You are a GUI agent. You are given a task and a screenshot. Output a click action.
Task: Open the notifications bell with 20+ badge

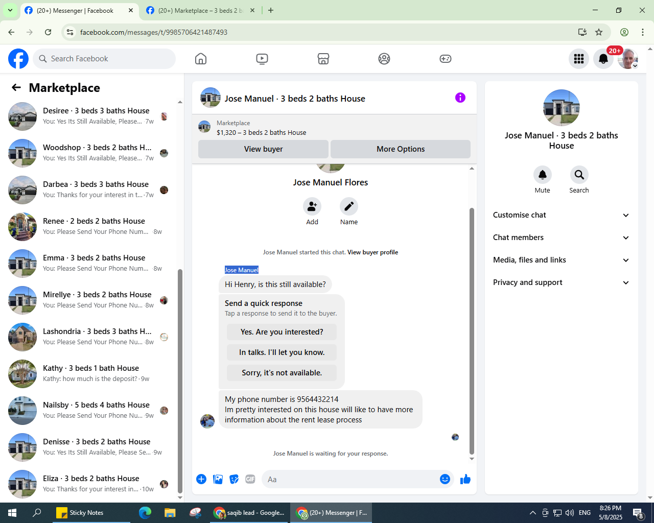click(603, 59)
